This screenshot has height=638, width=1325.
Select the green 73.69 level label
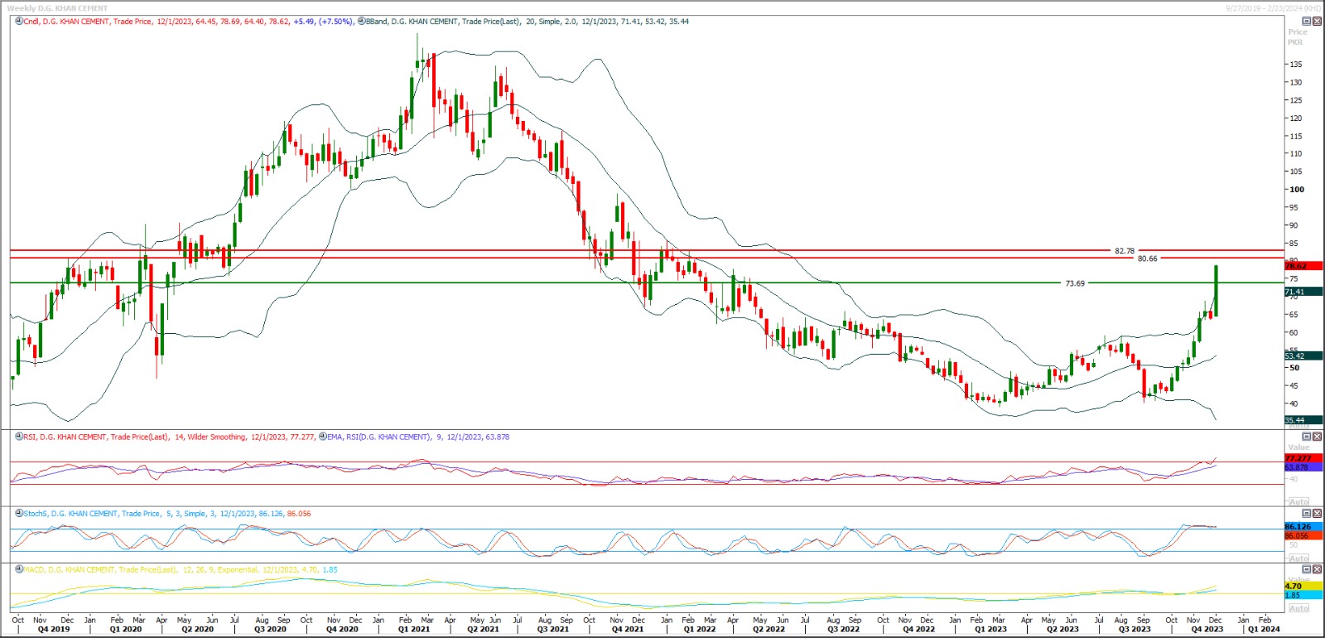point(1074,283)
